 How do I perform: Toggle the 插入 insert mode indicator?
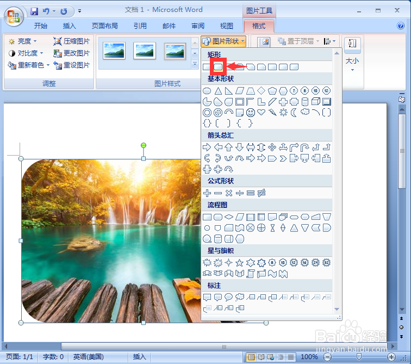(x=139, y=357)
